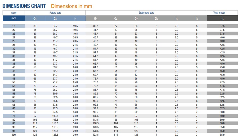Click l3 value 39.0 in shaft 90 row
This screenshot has width=243, height=140.
coord(75,127)
